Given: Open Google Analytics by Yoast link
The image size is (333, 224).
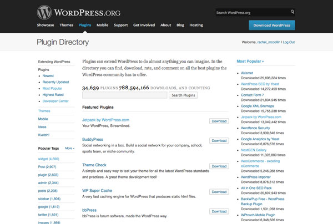Looking at the screenshot, I should coord(260,139).
